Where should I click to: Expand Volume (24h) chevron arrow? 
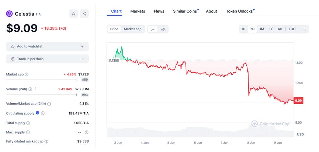[x=35, y=88]
